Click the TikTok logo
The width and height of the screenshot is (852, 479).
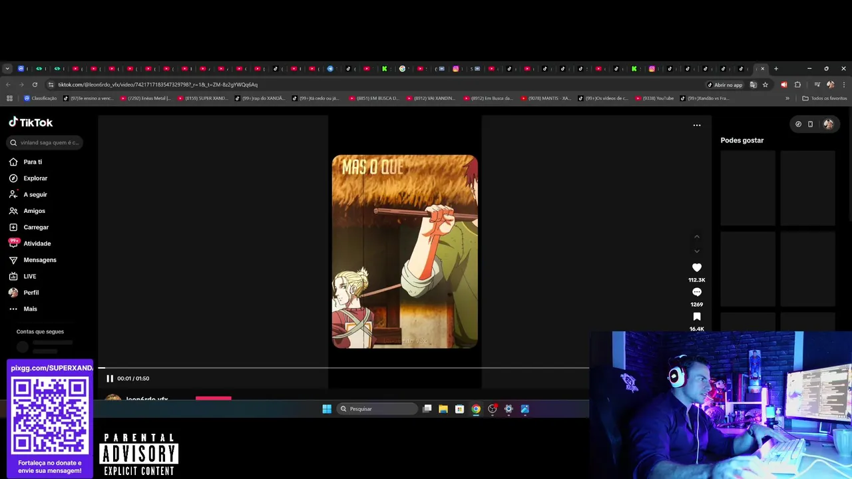click(x=31, y=122)
